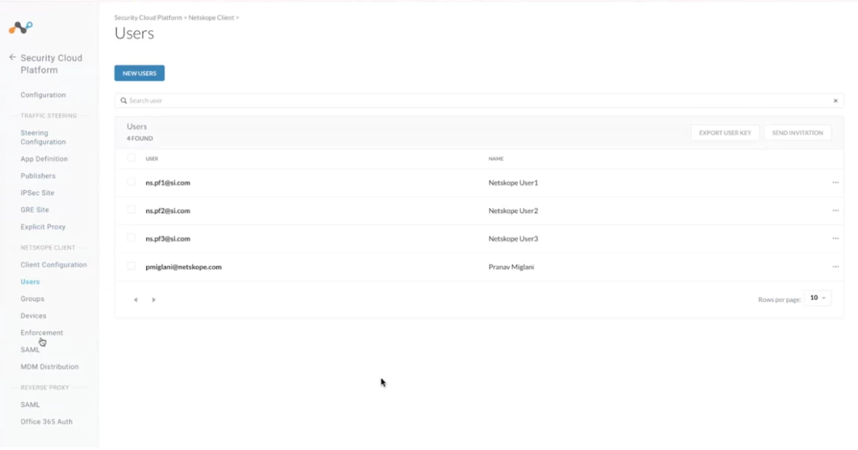Go to the previous page of users
Viewport: 858px width, 450px height.
[136, 300]
